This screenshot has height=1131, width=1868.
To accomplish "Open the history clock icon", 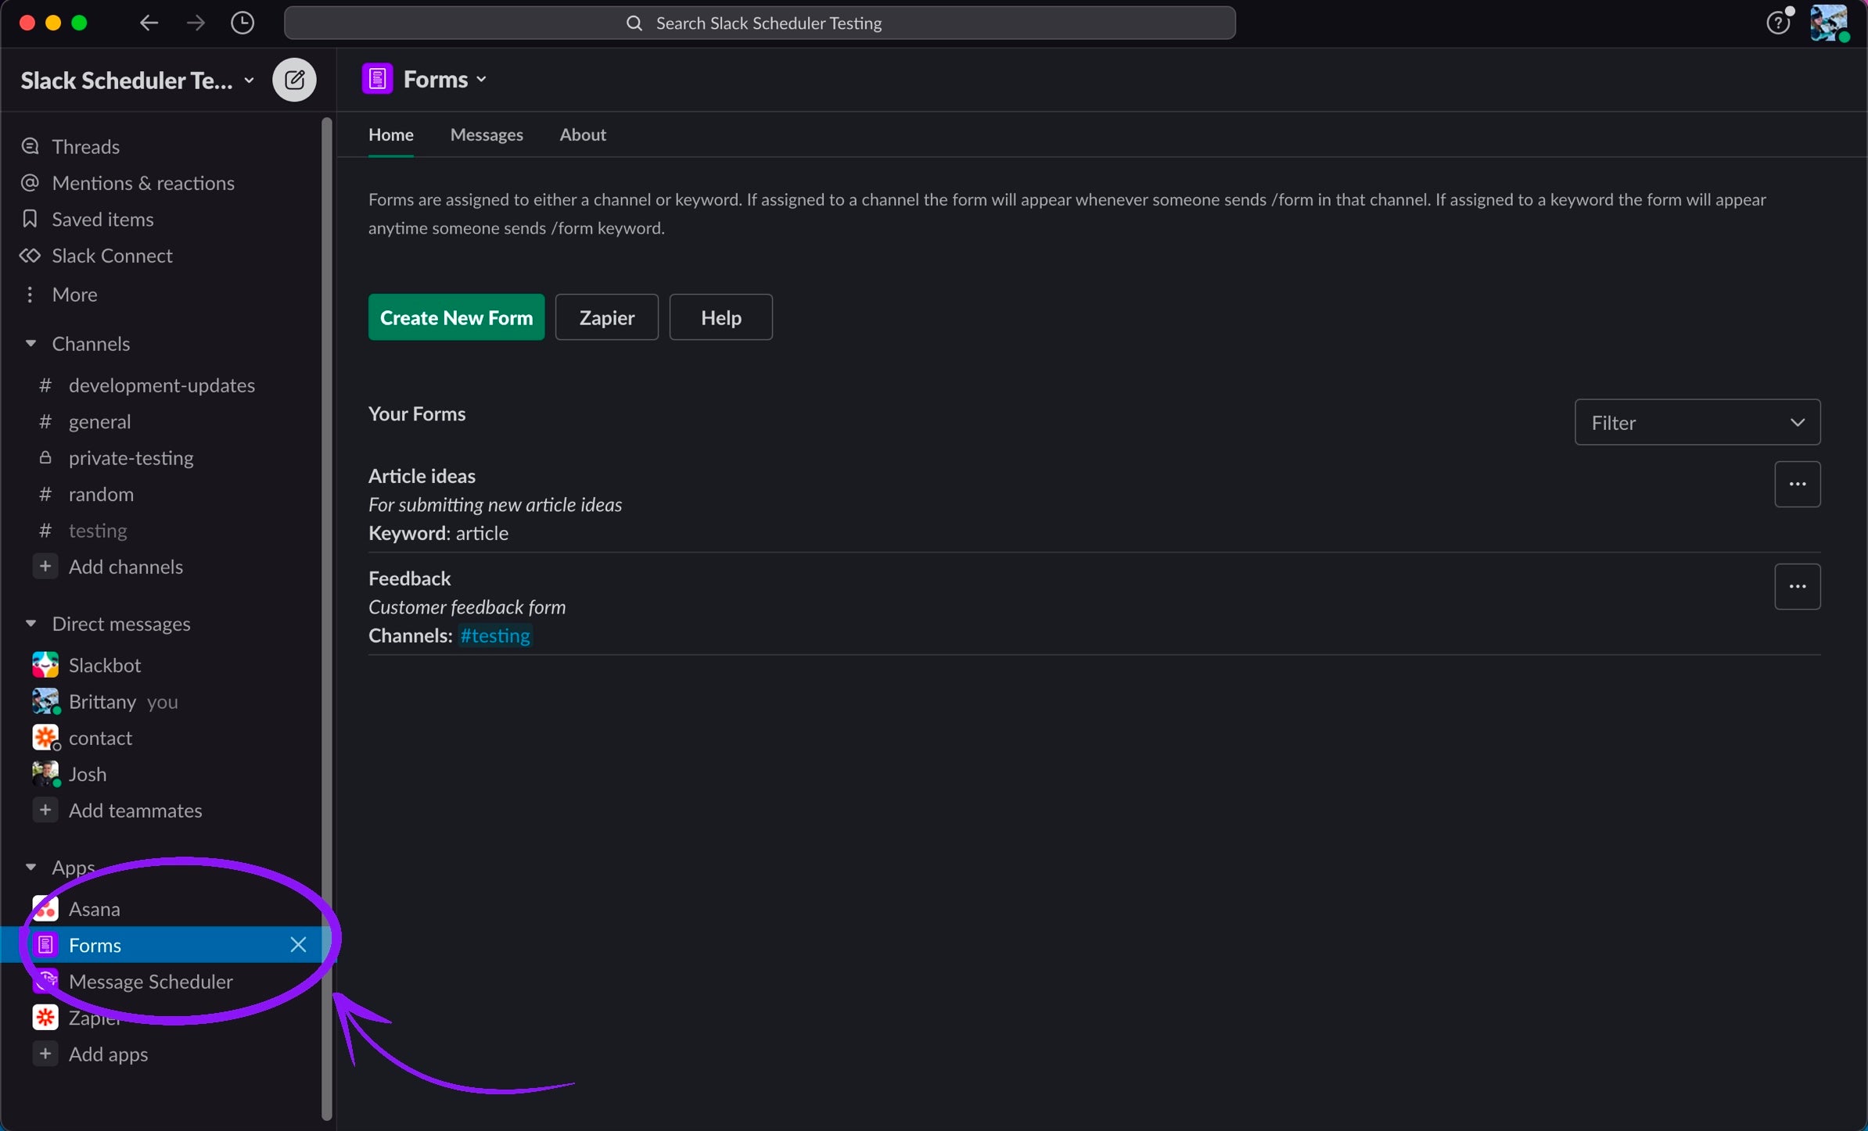I will pos(242,23).
